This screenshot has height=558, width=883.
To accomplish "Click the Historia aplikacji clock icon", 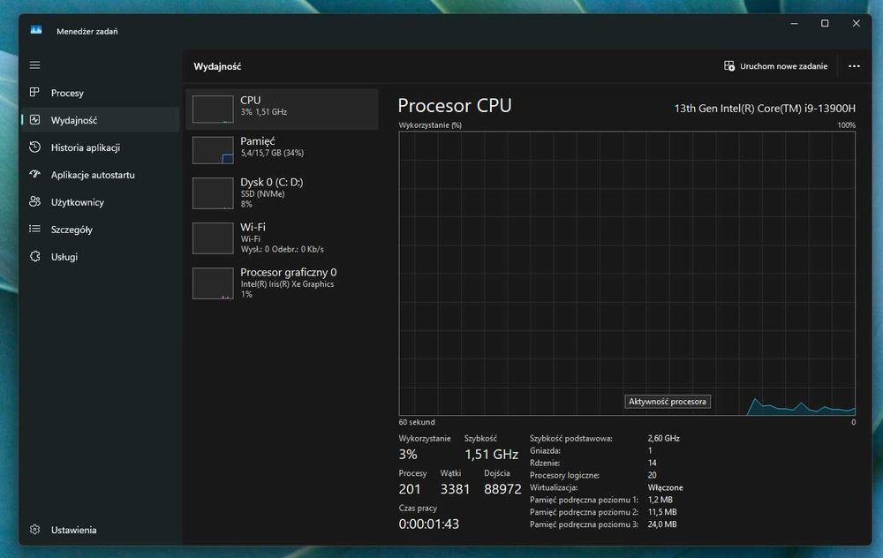I will coord(35,147).
